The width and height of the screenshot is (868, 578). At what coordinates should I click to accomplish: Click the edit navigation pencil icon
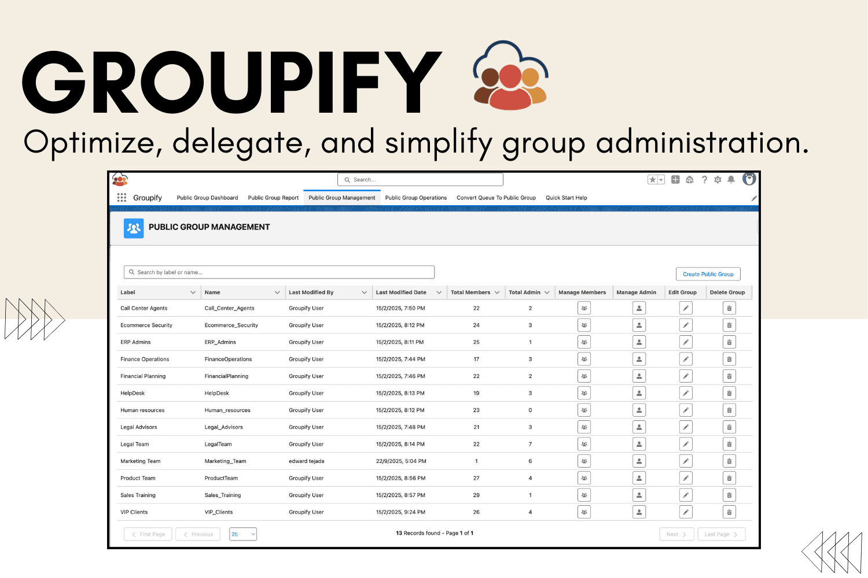click(754, 198)
